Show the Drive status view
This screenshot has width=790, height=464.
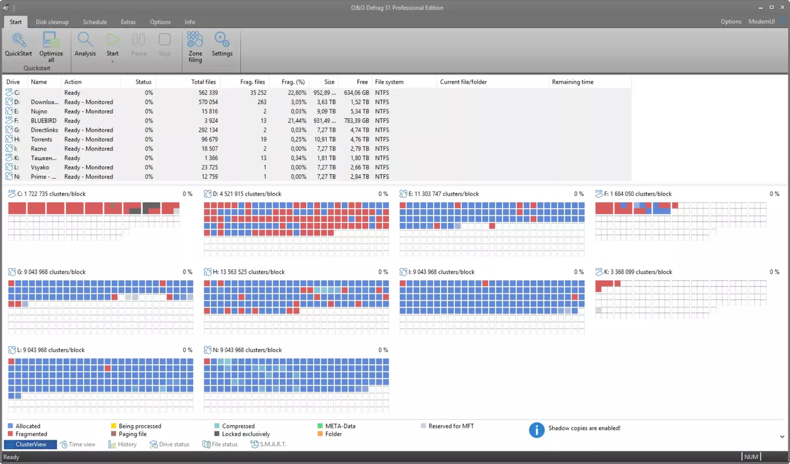(169, 444)
